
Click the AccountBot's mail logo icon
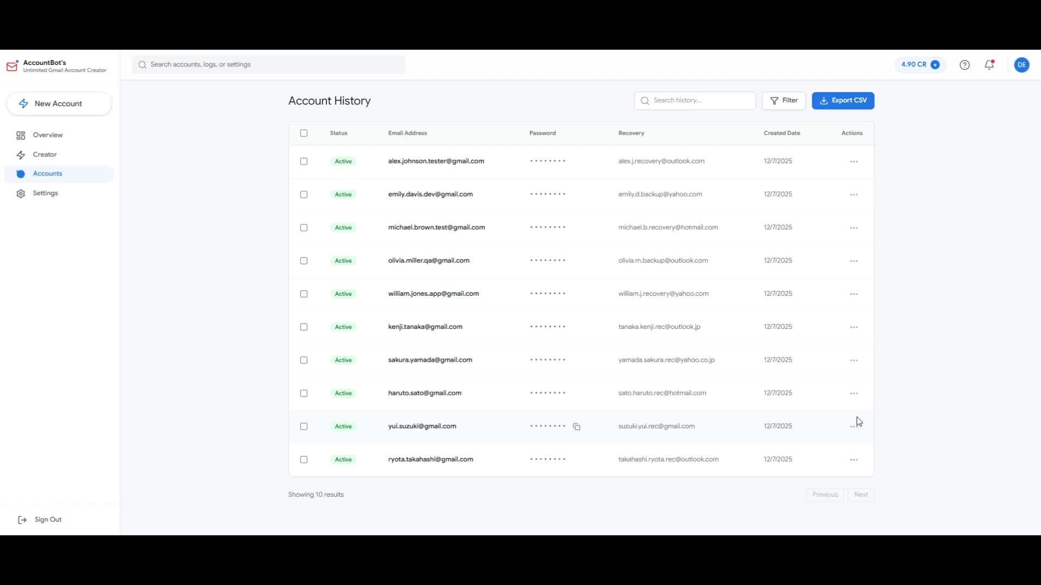[x=12, y=66]
